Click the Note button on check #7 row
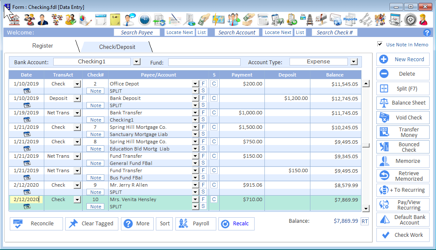The image size is (436, 250). (96, 134)
